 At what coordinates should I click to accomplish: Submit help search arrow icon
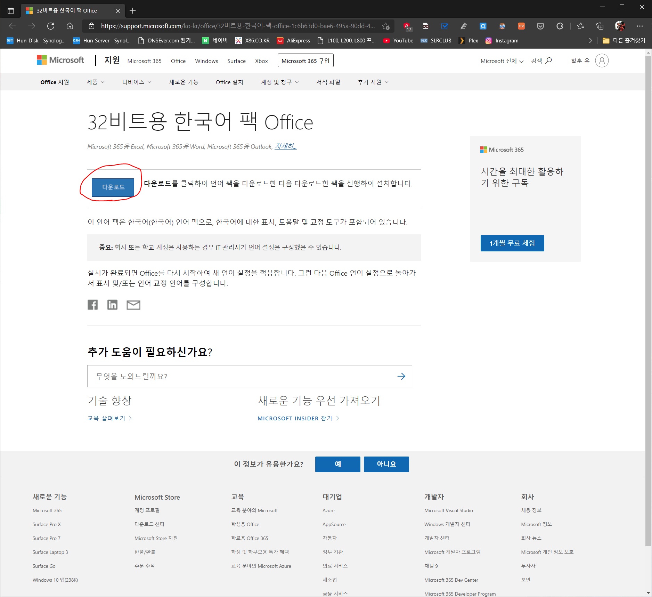401,376
